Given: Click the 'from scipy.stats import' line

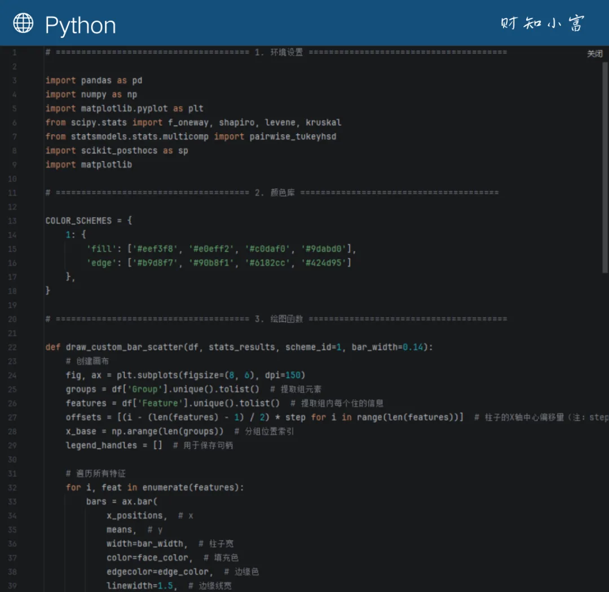Looking at the screenshot, I should pos(193,122).
